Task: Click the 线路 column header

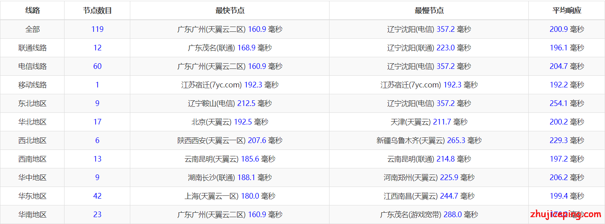Action: (x=32, y=10)
